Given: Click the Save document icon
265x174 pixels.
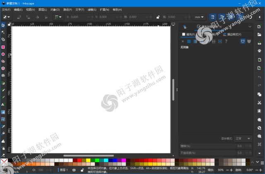Looking at the screenshot, I should [259, 43].
